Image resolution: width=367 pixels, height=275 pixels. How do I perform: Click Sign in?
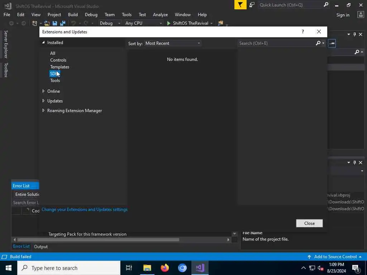343,15
